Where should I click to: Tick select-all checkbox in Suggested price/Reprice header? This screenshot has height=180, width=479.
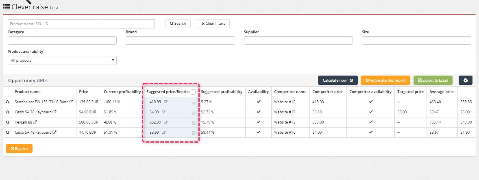click(193, 92)
